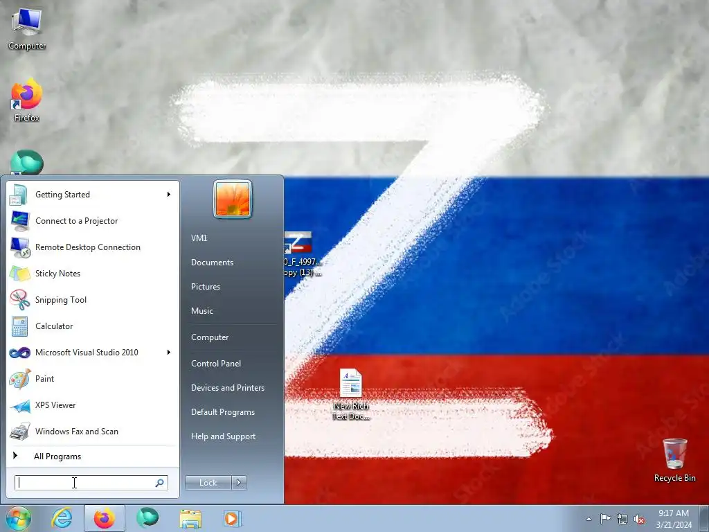709x532 pixels.
Task: Launch Windows Media Player from taskbar
Action: [233, 518]
